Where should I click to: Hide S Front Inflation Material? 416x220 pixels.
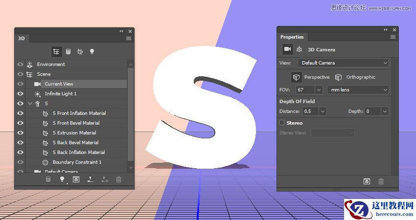point(20,113)
